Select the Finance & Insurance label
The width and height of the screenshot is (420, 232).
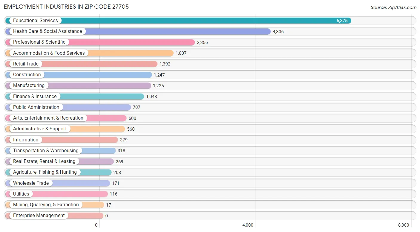35,96
